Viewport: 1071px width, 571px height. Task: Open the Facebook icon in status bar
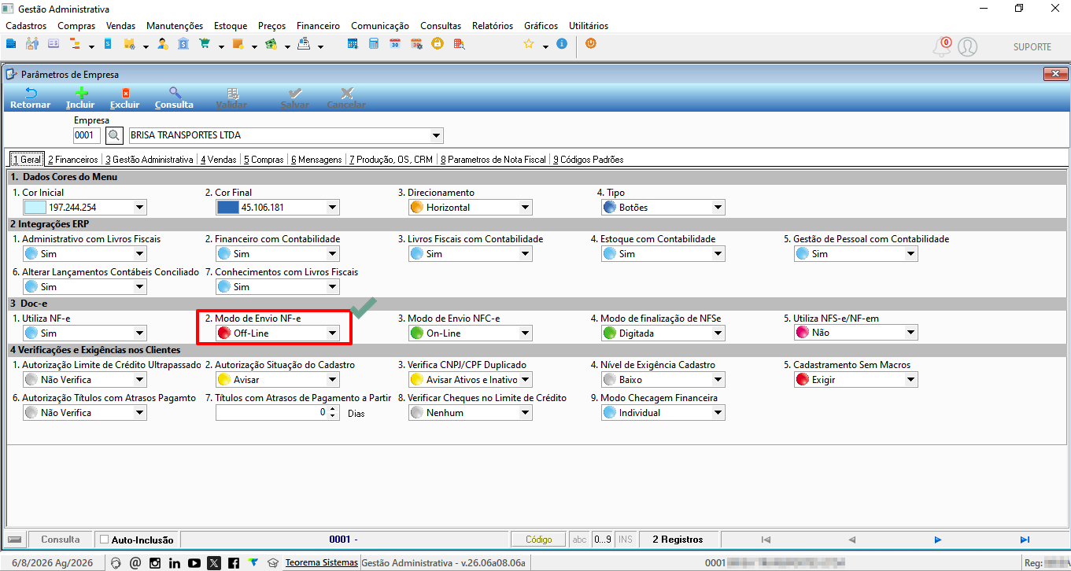pos(234,562)
